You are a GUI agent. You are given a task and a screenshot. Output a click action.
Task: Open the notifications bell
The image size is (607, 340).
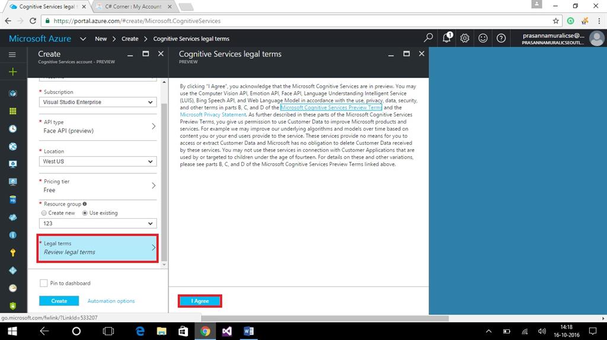point(447,37)
